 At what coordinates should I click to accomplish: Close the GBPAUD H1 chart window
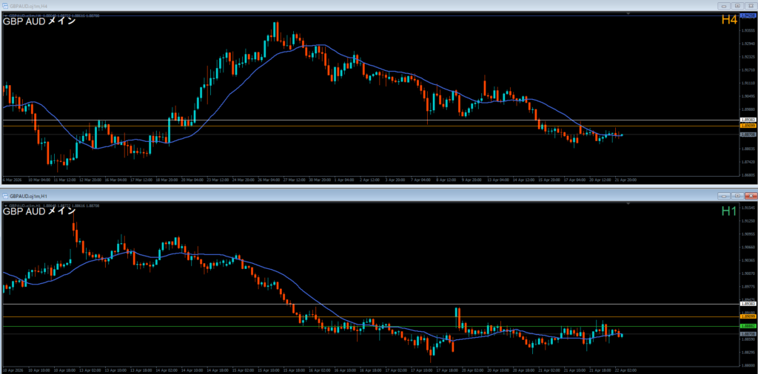coord(750,196)
